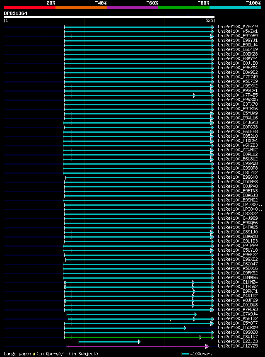Click the 525 query end position label
Screen dimensions: 265x357
209,20
